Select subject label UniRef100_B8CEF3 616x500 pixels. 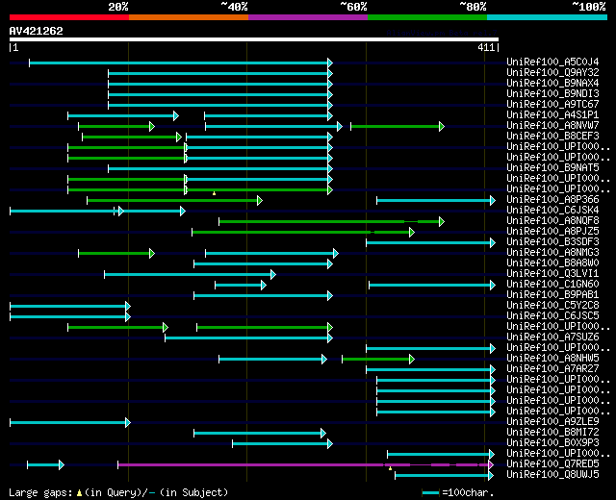pyautogui.click(x=552, y=136)
